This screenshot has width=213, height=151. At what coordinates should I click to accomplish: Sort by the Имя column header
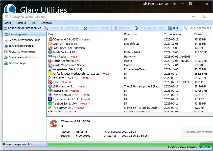click(85, 34)
